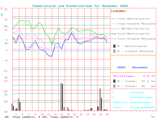
Task: Click the T MW-Wetterwarte legend entry
Action: coord(133,29)
